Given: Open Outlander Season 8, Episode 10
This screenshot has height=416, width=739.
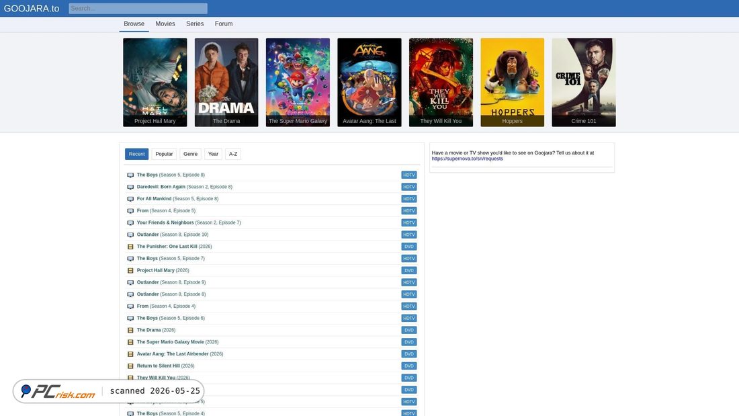Looking at the screenshot, I should [173, 235].
